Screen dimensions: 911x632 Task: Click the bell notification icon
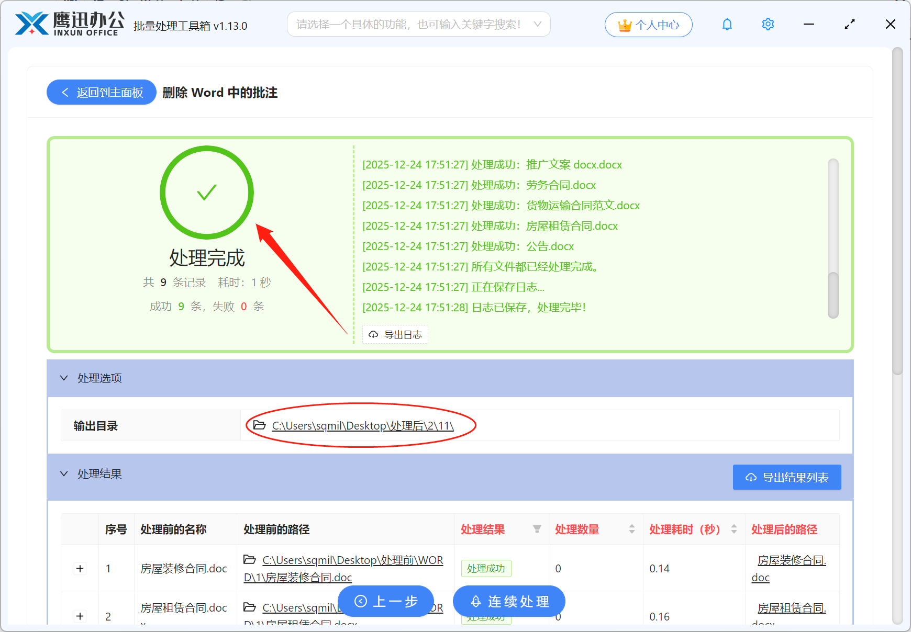[x=727, y=24]
